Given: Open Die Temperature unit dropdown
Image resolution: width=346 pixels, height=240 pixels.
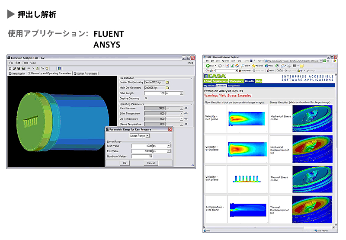Looking at the screenshot, I should pos(181,118).
